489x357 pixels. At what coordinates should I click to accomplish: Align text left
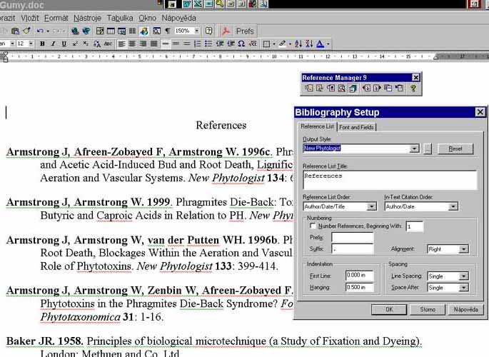tap(121, 44)
